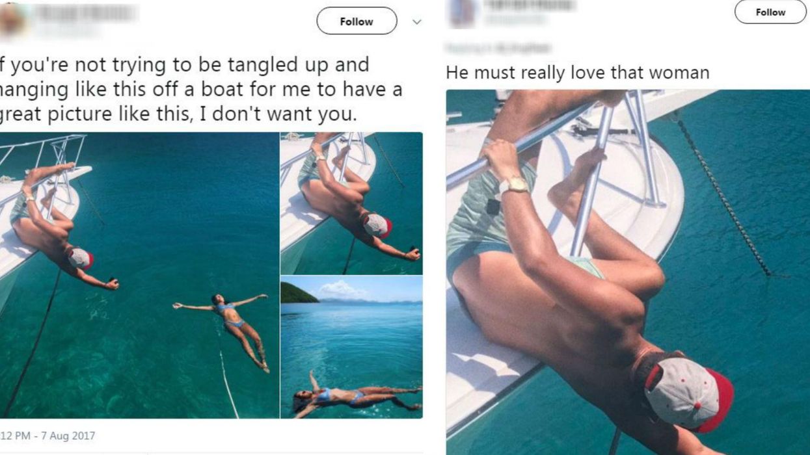Open bottom-right photo with island and sky
This screenshot has width=810, height=455.
(351, 346)
